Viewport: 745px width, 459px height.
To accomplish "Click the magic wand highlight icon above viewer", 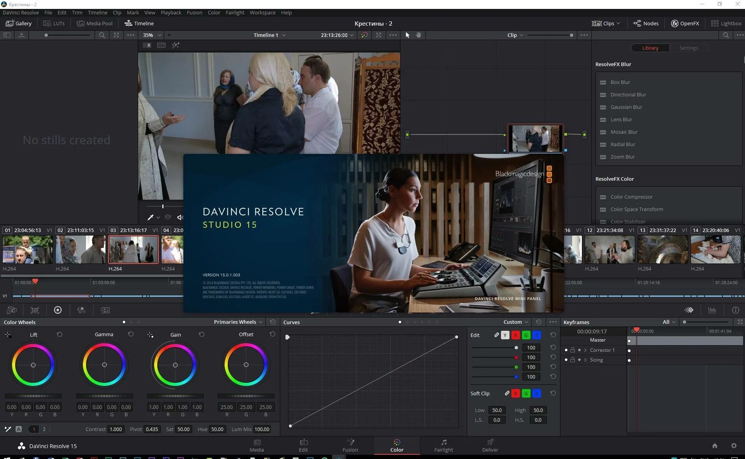I will click(176, 45).
